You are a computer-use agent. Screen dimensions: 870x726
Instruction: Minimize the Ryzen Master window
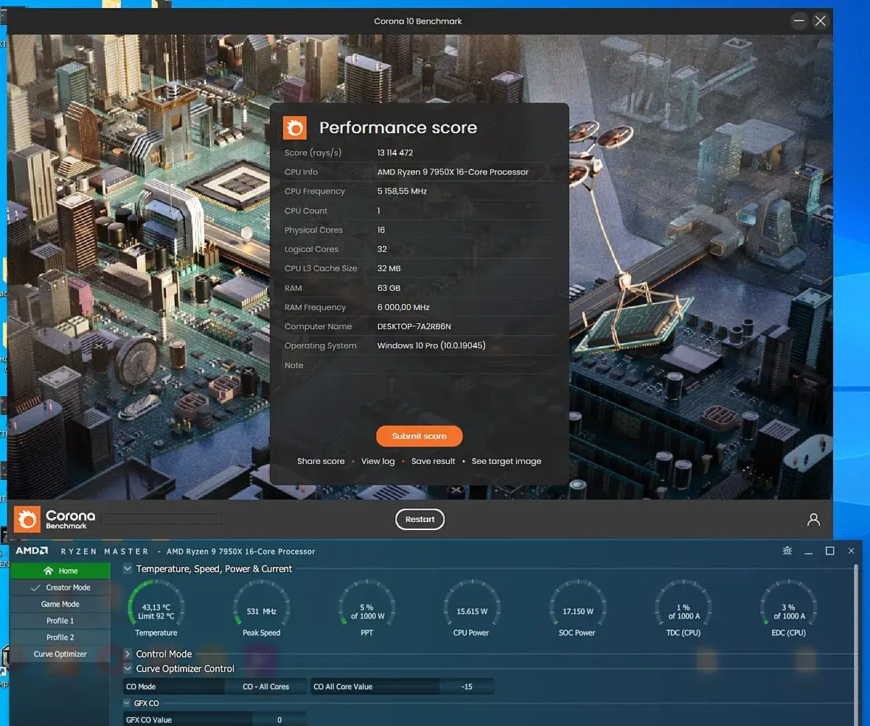point(808,551)
